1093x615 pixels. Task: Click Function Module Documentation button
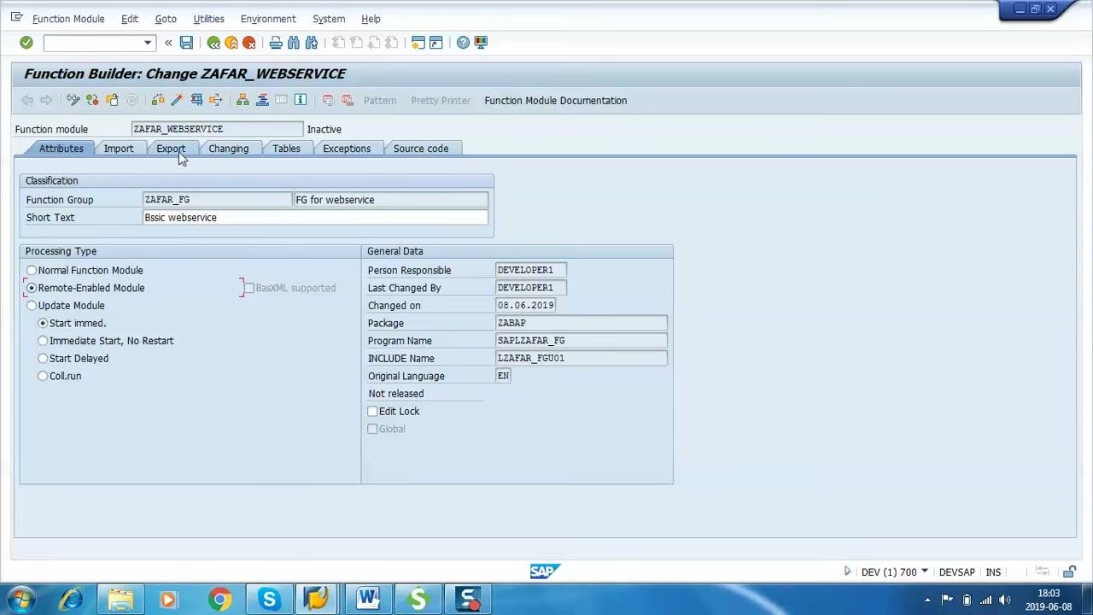click(556, 101)
